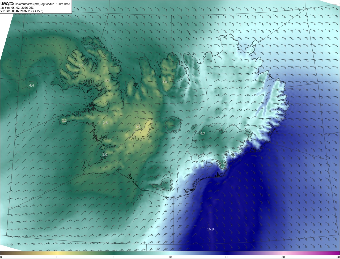Click the 3.2 value label on the map
The width and height of the screenshot is (340, 259).
click(64, 120)
